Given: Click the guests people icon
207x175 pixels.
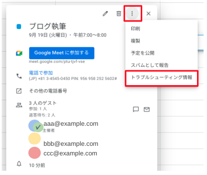Looking at the screenshot, I should coord(19,105).
